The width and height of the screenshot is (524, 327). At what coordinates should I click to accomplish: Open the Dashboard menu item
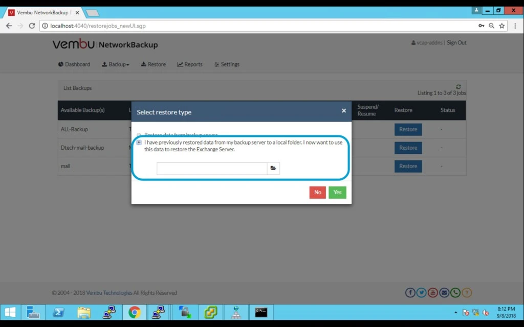click(x=74, y=64)
